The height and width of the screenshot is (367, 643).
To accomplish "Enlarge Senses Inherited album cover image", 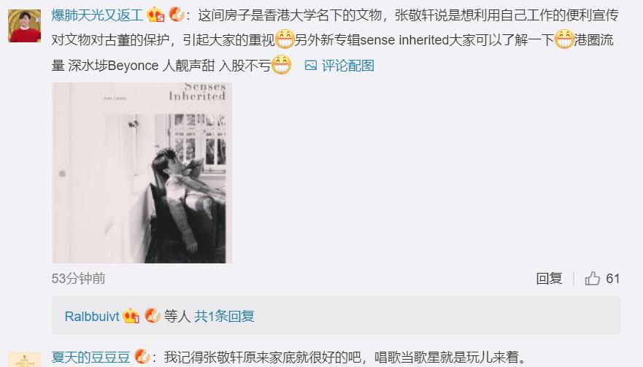I will click(142, 173).
